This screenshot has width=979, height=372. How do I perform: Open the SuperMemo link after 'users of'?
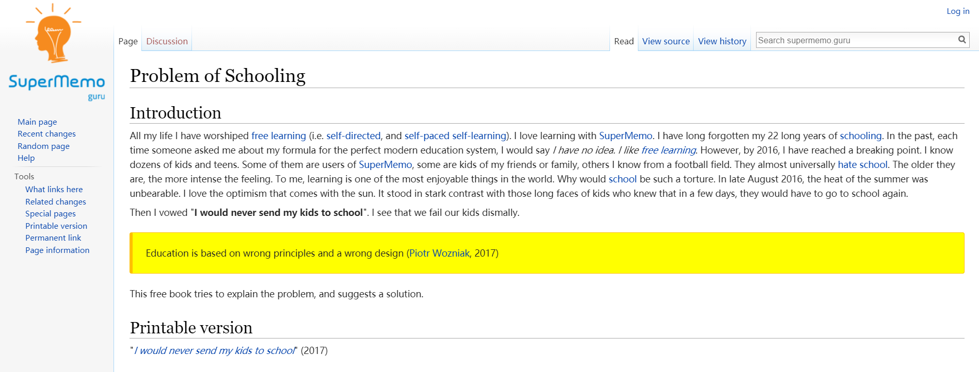coord(386,164)
